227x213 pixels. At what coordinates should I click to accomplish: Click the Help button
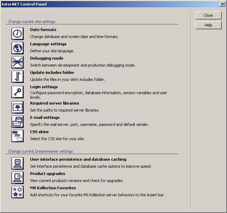[208, 25]
